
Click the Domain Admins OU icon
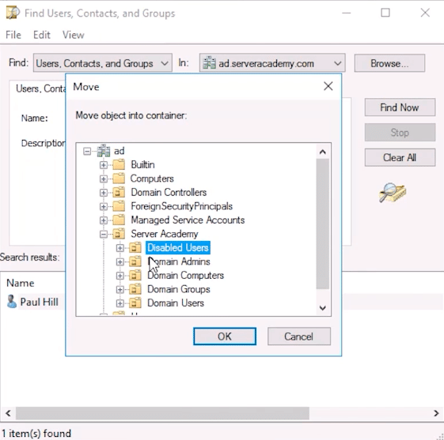(x=135, y=261)
